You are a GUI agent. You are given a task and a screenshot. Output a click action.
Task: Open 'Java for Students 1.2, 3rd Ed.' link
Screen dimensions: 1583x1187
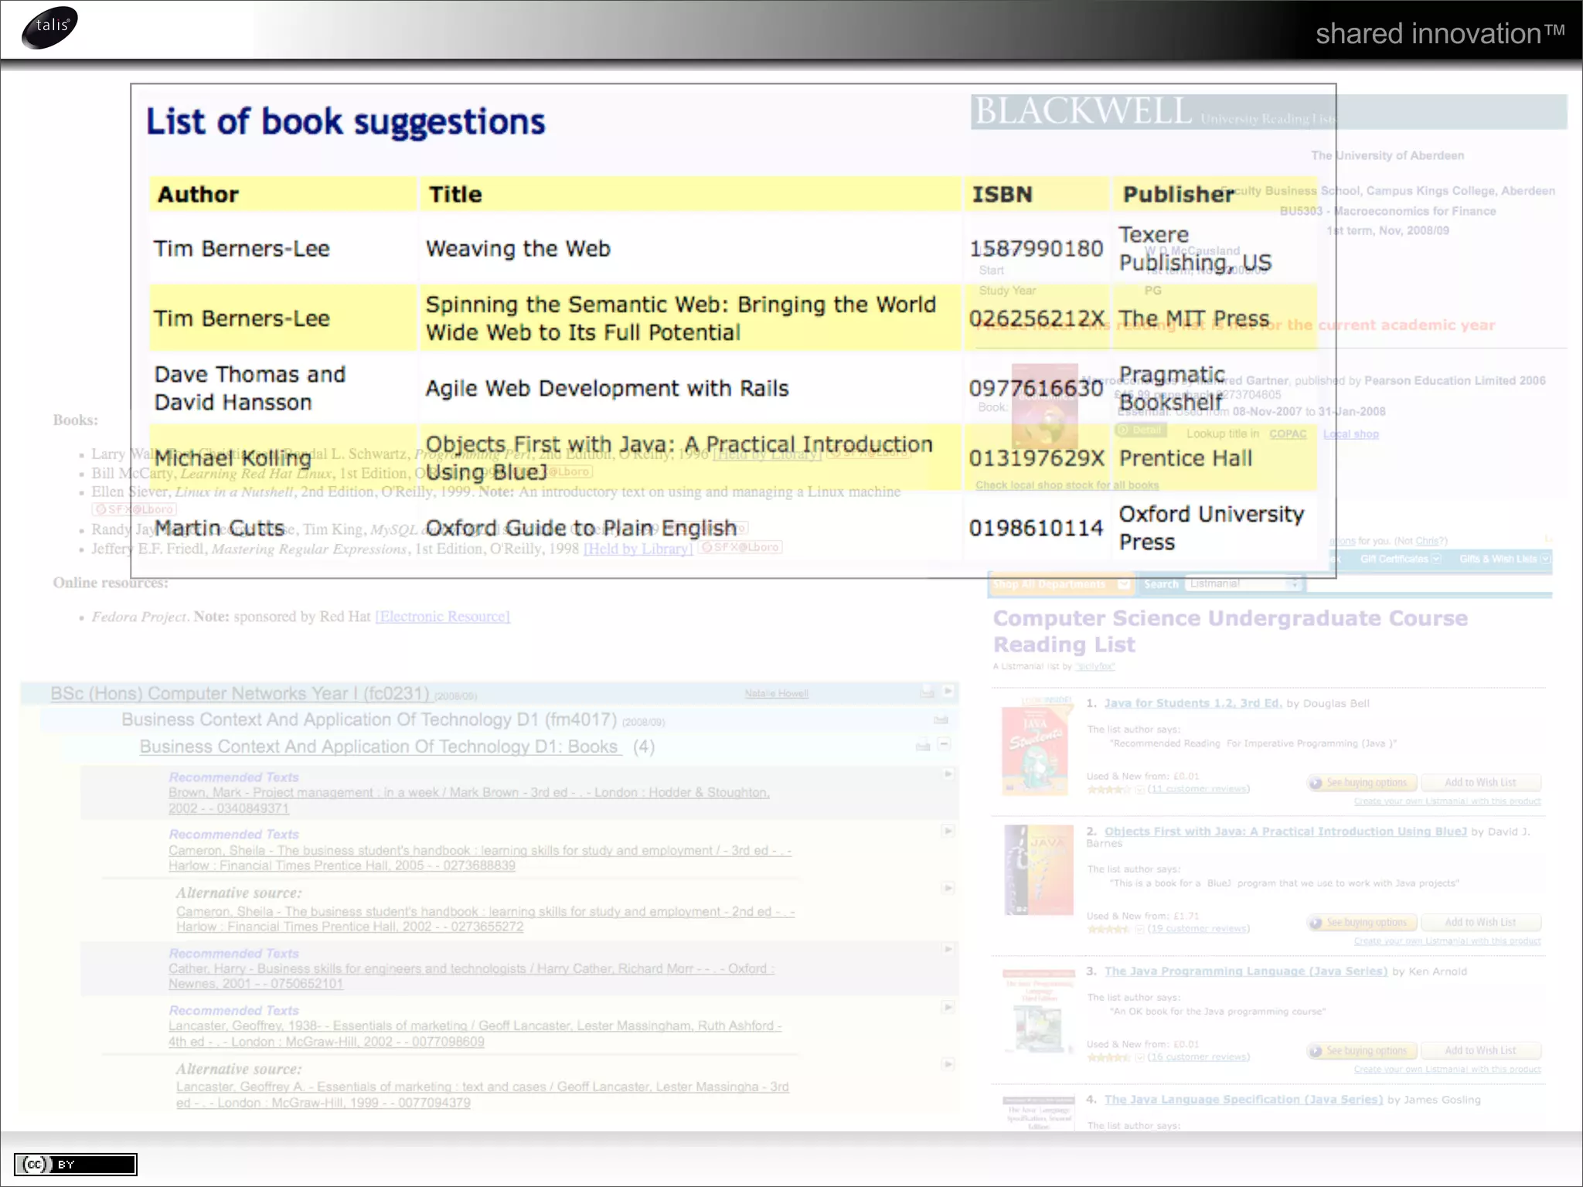1193,703
